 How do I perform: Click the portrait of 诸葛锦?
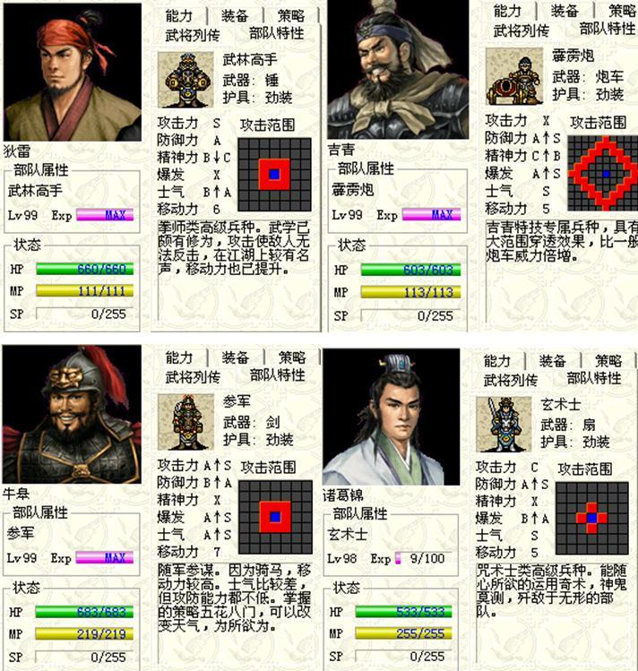[391, 417]
